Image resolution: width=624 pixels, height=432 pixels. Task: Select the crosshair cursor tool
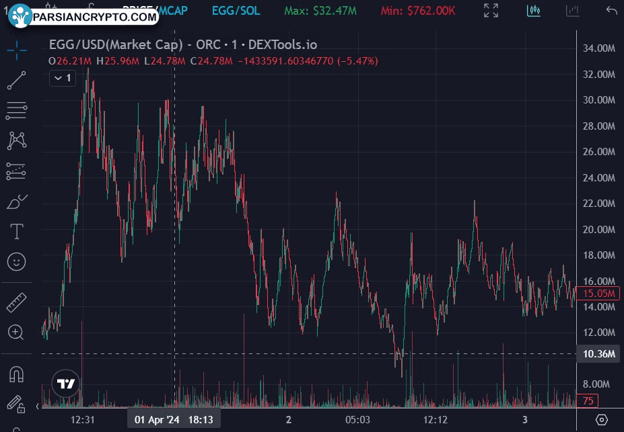[x=17, y=48]
